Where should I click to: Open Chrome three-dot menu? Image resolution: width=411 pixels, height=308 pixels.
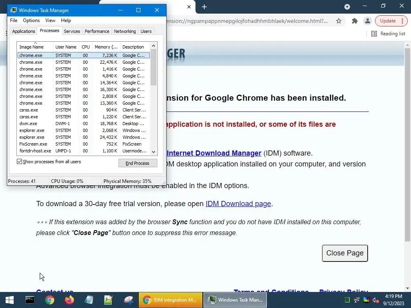402,21
